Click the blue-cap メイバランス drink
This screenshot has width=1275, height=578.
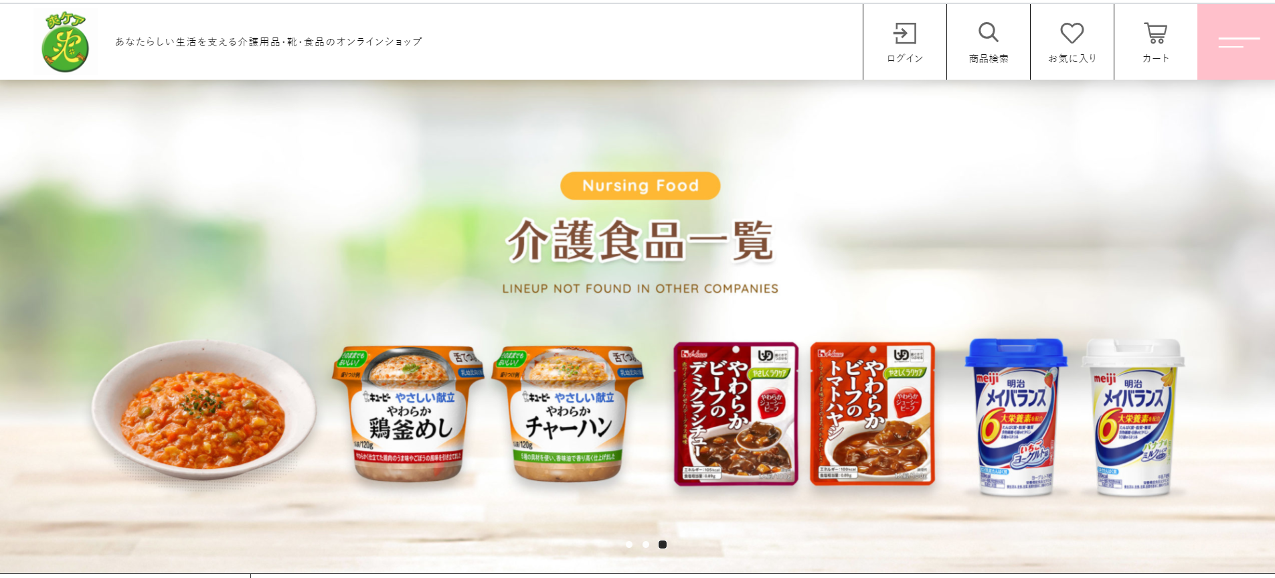tap(1016, 417)
